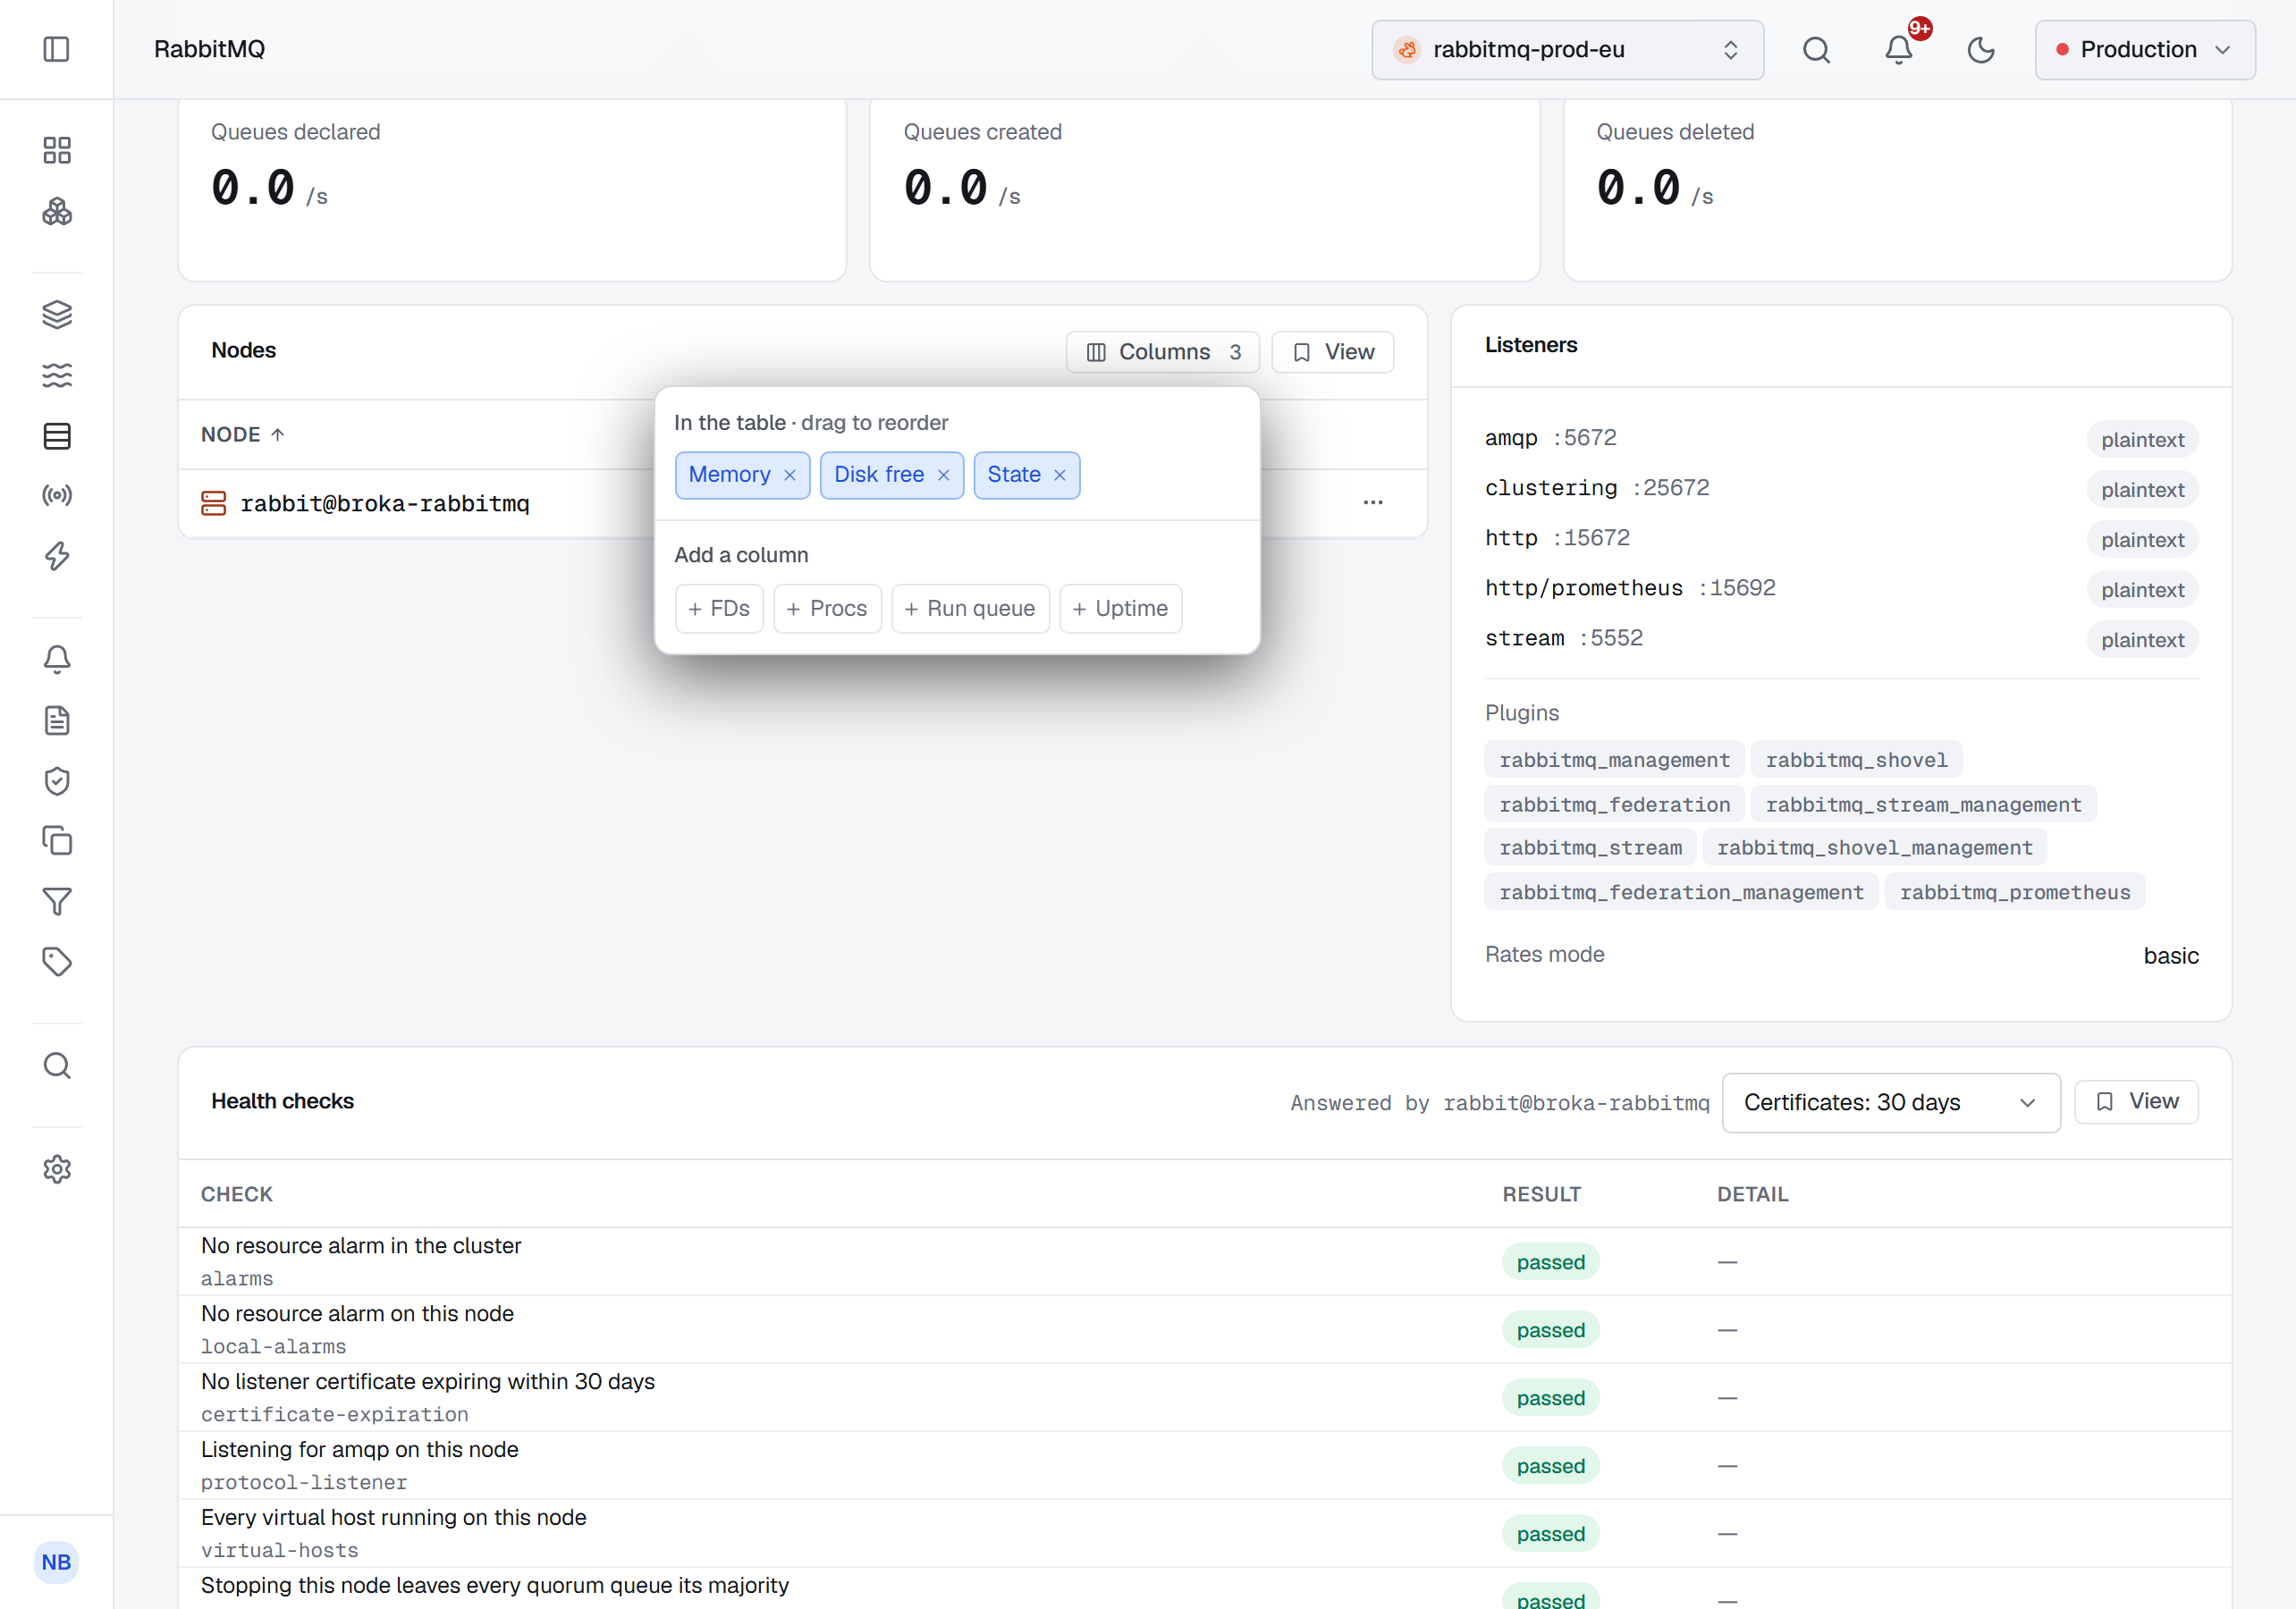Click the amqp listener plaintext badge
The width and height of the screenshot is (2296, 1609).
pos(2142,439)
